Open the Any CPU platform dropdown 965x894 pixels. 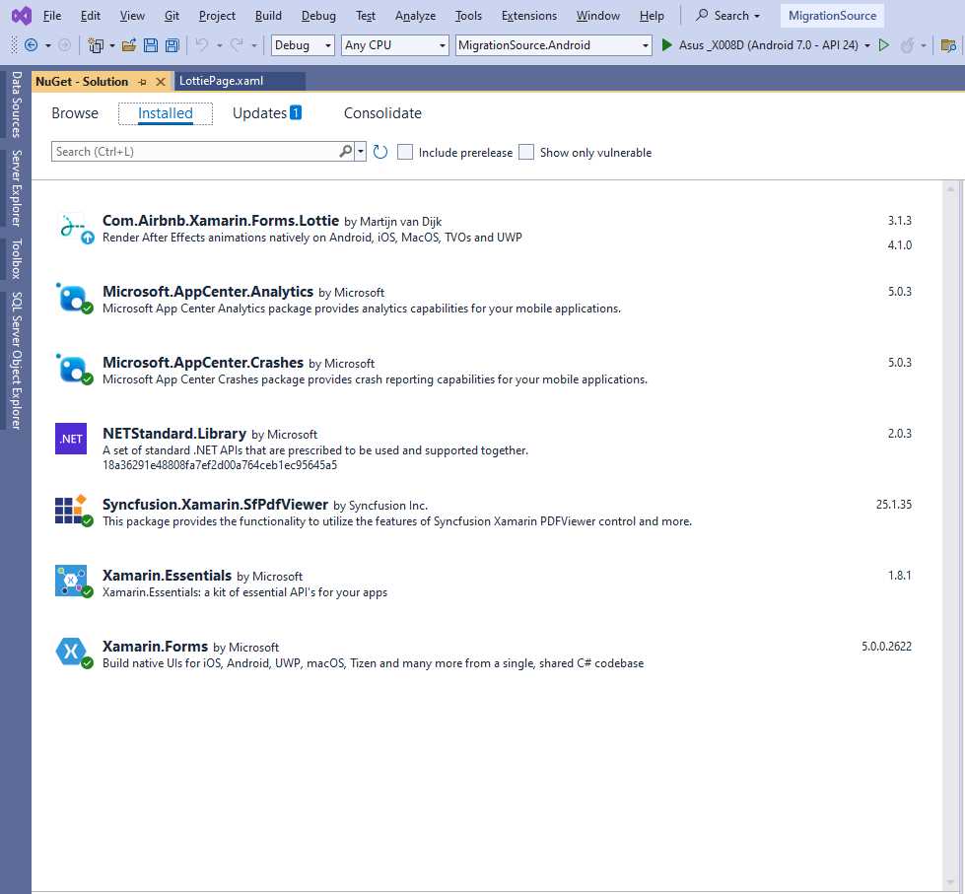click(442, 44)
